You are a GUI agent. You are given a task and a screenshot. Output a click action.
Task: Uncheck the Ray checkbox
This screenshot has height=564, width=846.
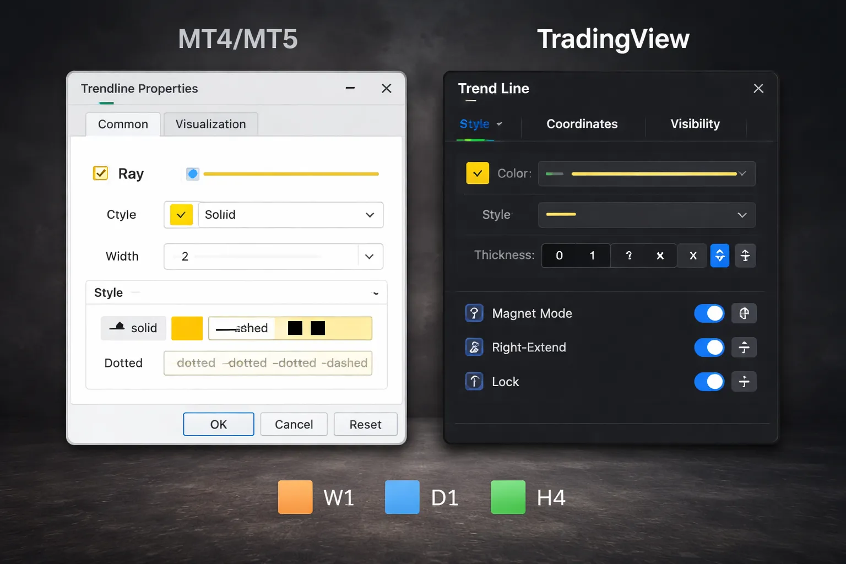click(x=100, y=173)
